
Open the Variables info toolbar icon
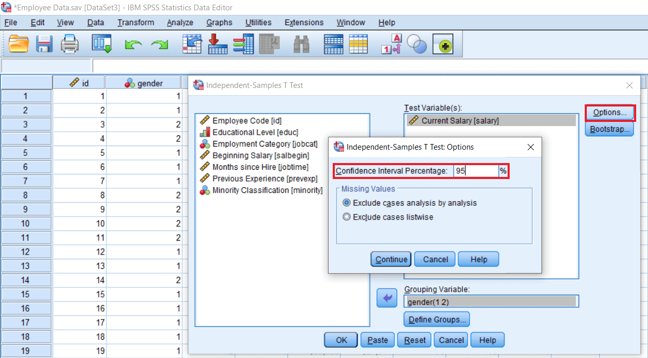[243, 44]
